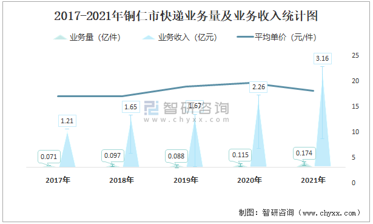Click the 智研咨询 watermark logo icon
The image size is (373, 224).
(151, 108)
